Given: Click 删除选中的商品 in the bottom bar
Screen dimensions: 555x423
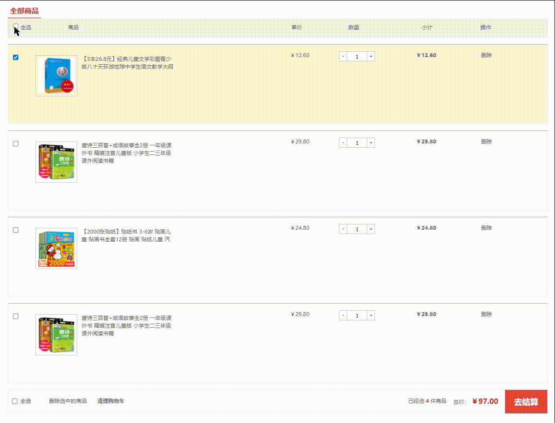Looking at the screenshot, I should [68, 401].
